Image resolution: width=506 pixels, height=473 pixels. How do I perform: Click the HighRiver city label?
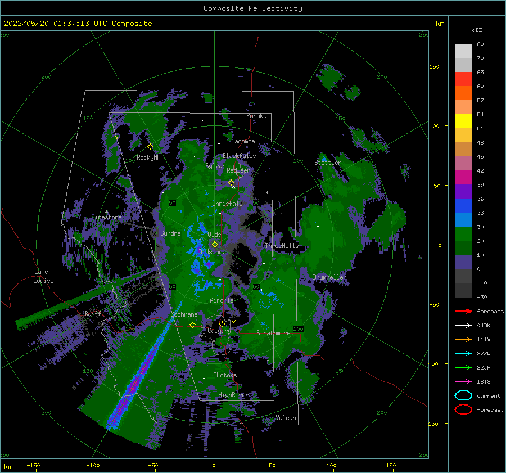(233, 395)
